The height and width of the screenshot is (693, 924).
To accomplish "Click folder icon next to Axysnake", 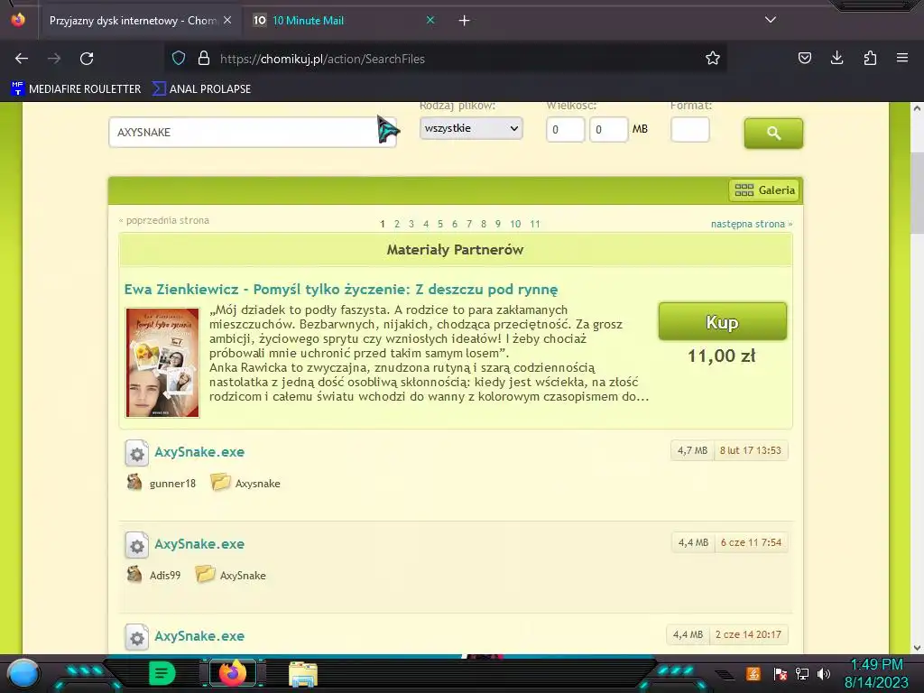I will [220, 482].
